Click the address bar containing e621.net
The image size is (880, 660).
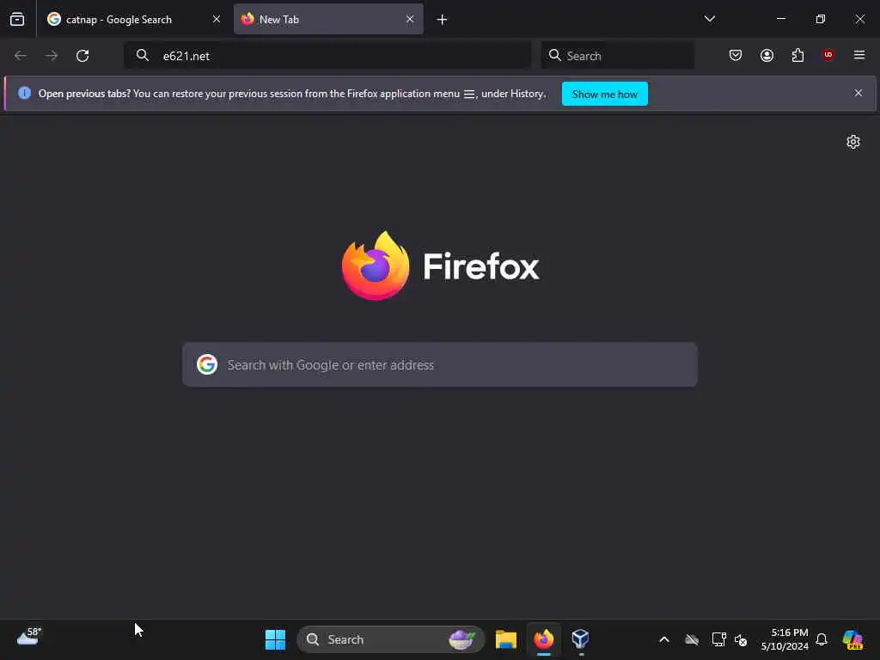(x=327, y=56)
